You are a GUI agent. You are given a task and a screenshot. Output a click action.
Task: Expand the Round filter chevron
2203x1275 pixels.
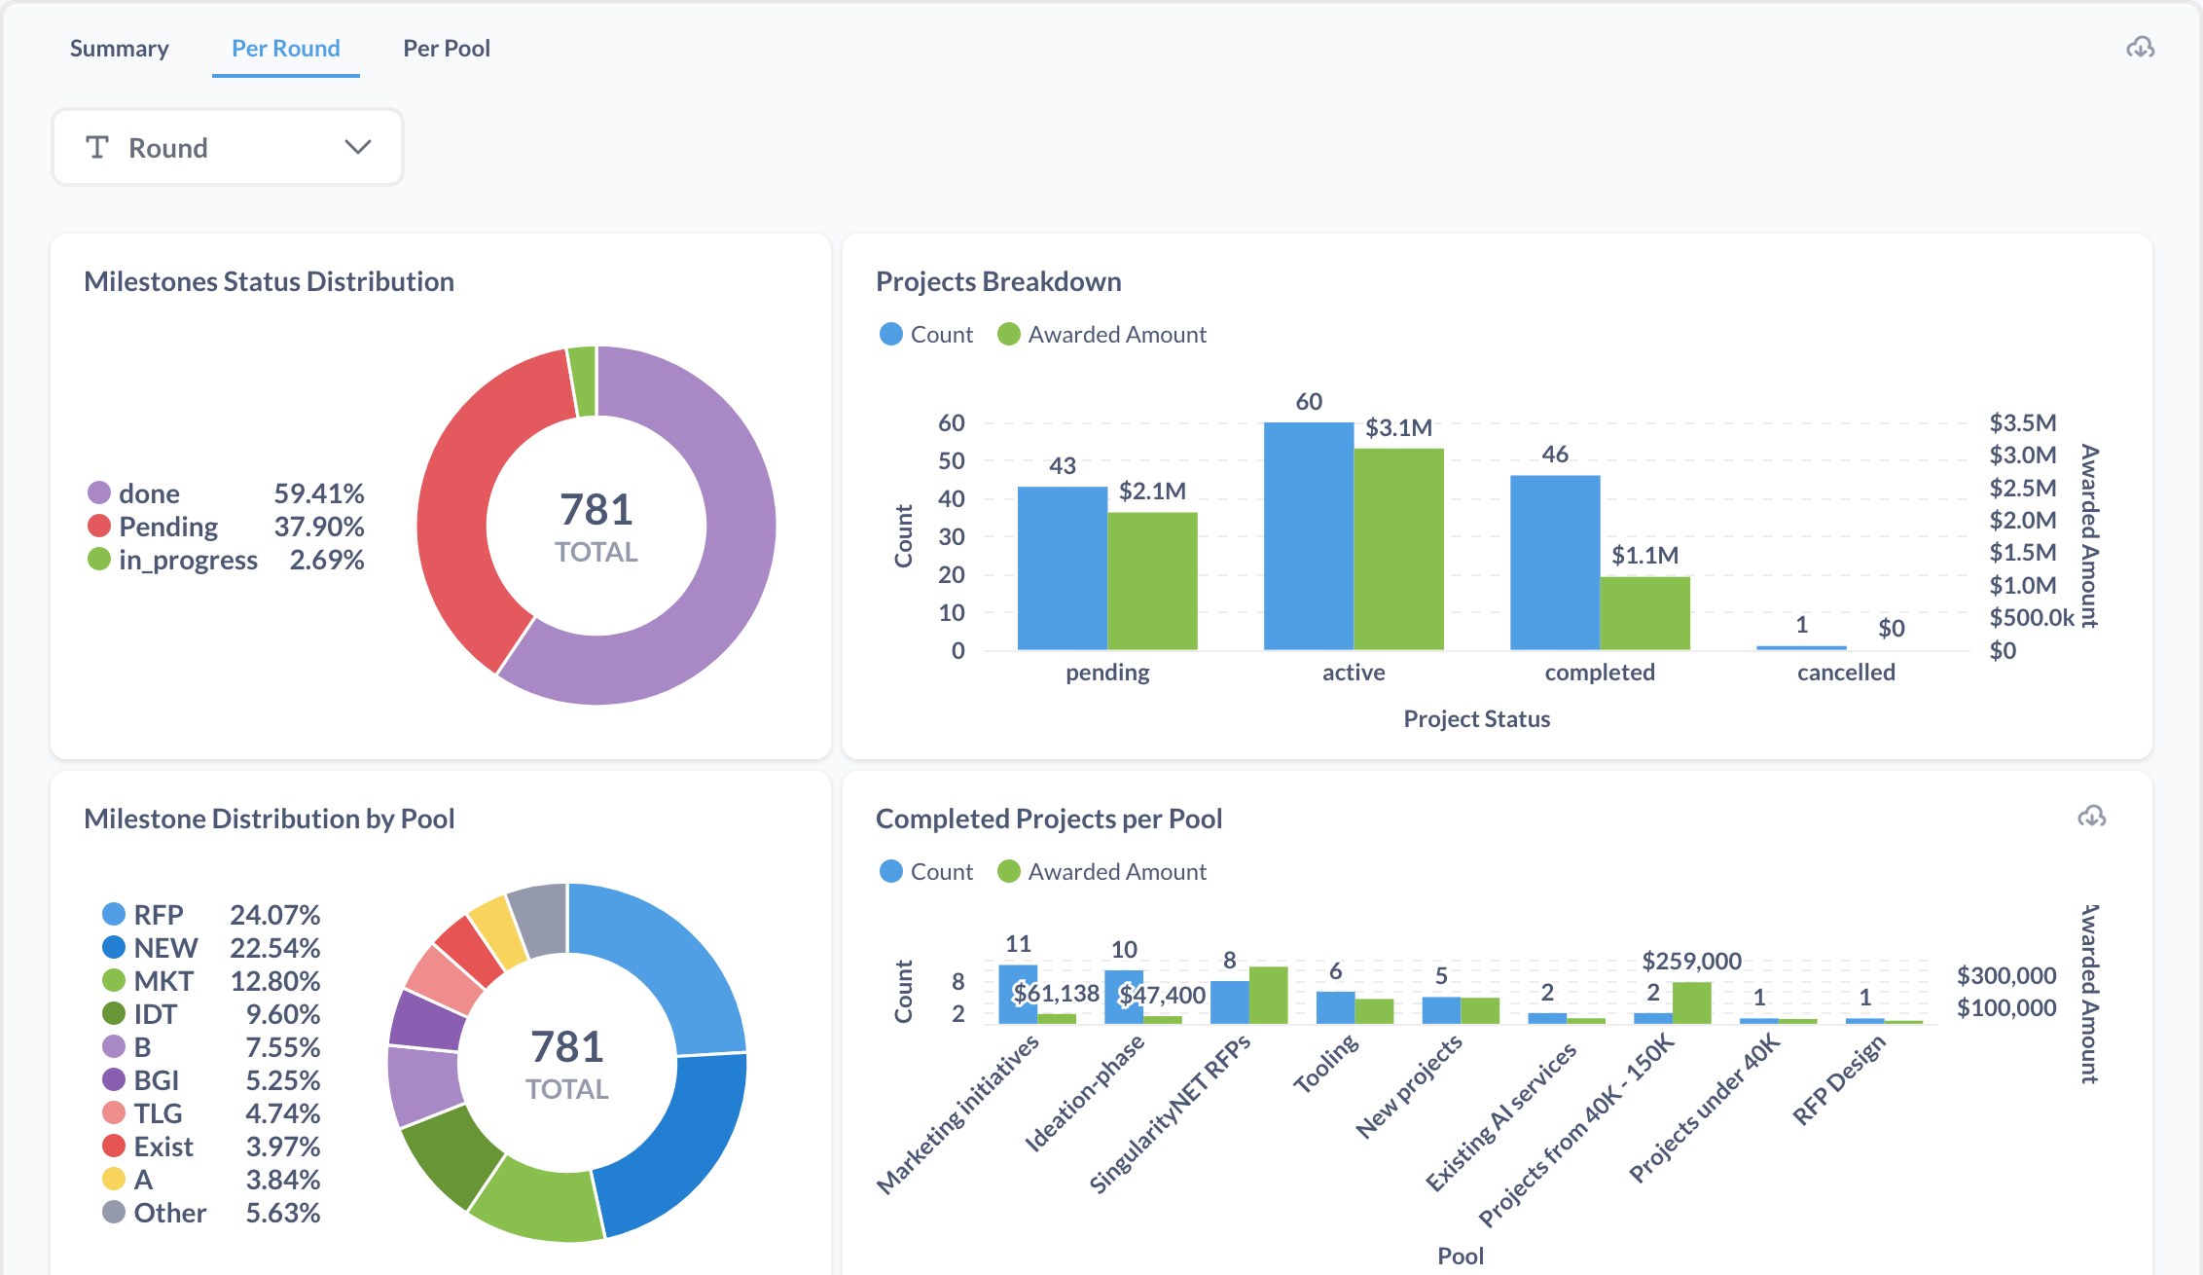click(358, 147)
